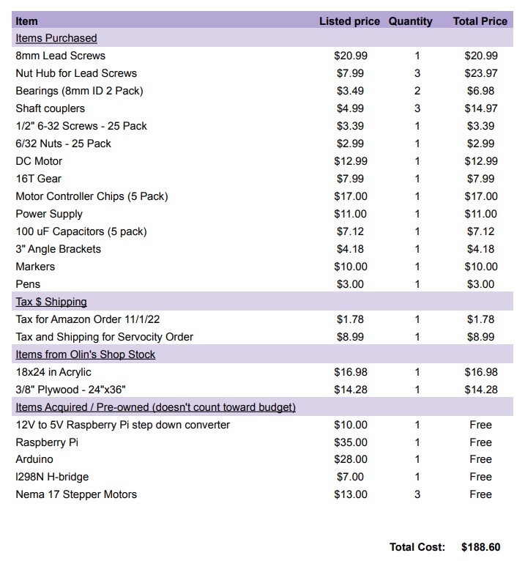Select the 8mm Lead Screws item cell

coord(61,56)
